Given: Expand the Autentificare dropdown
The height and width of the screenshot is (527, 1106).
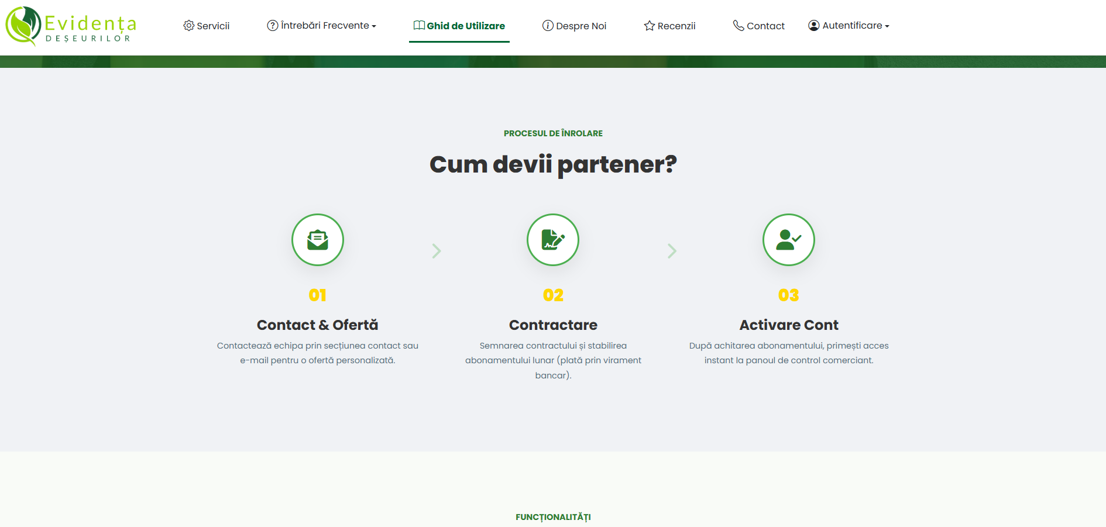Looking at the screenshot, I should [849, 26].
